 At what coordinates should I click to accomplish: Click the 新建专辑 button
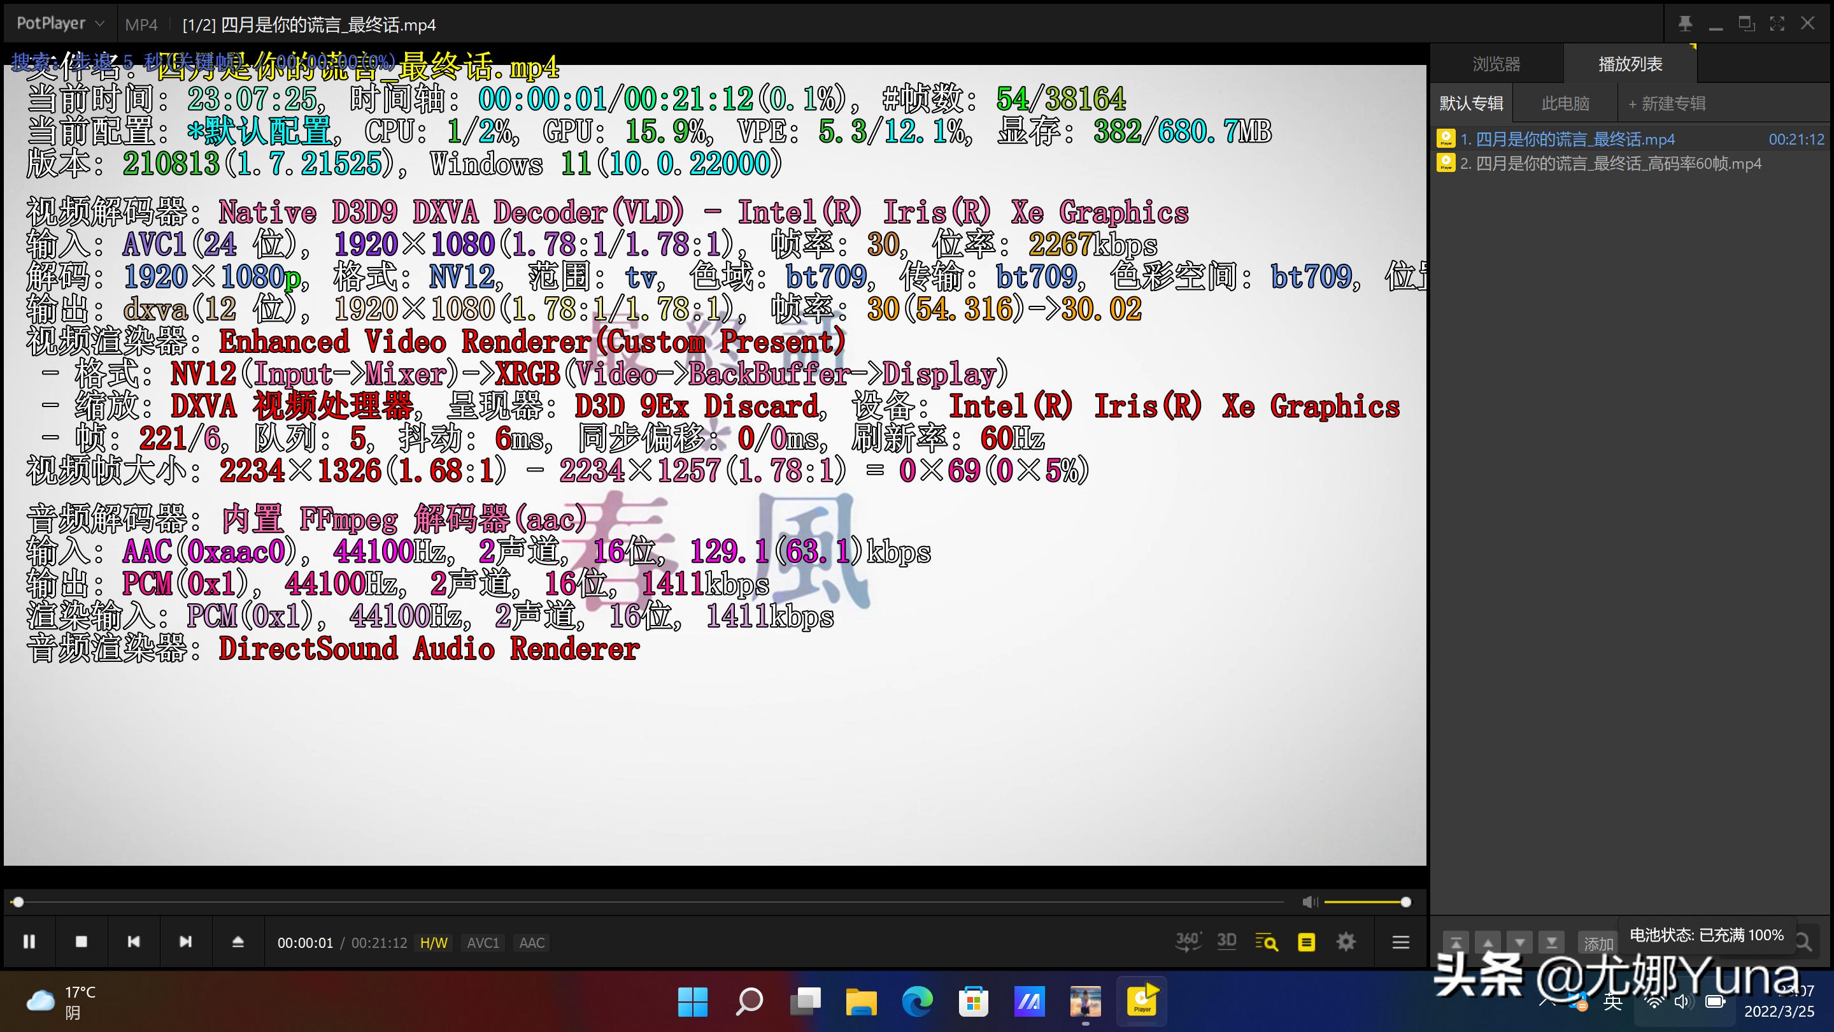(x=1667, y=104)
